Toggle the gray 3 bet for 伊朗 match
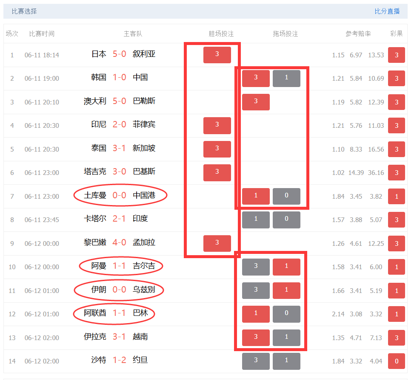This screenshot has width=414, height=380. click(256, 290)
